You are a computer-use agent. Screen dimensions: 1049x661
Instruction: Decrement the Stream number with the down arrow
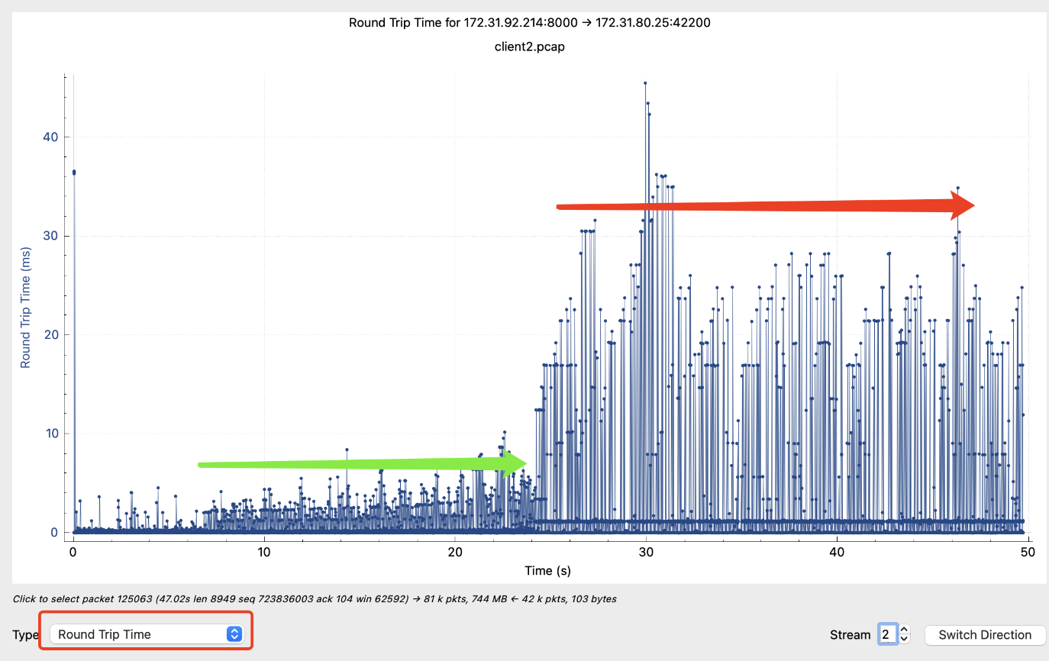tap(905, 639)
